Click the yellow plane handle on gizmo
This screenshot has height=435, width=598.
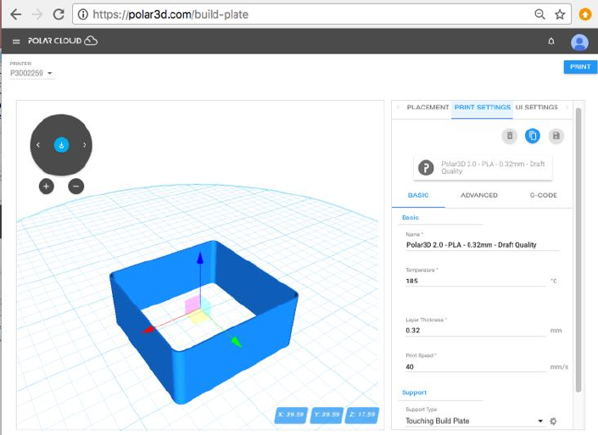pos(198,317)
